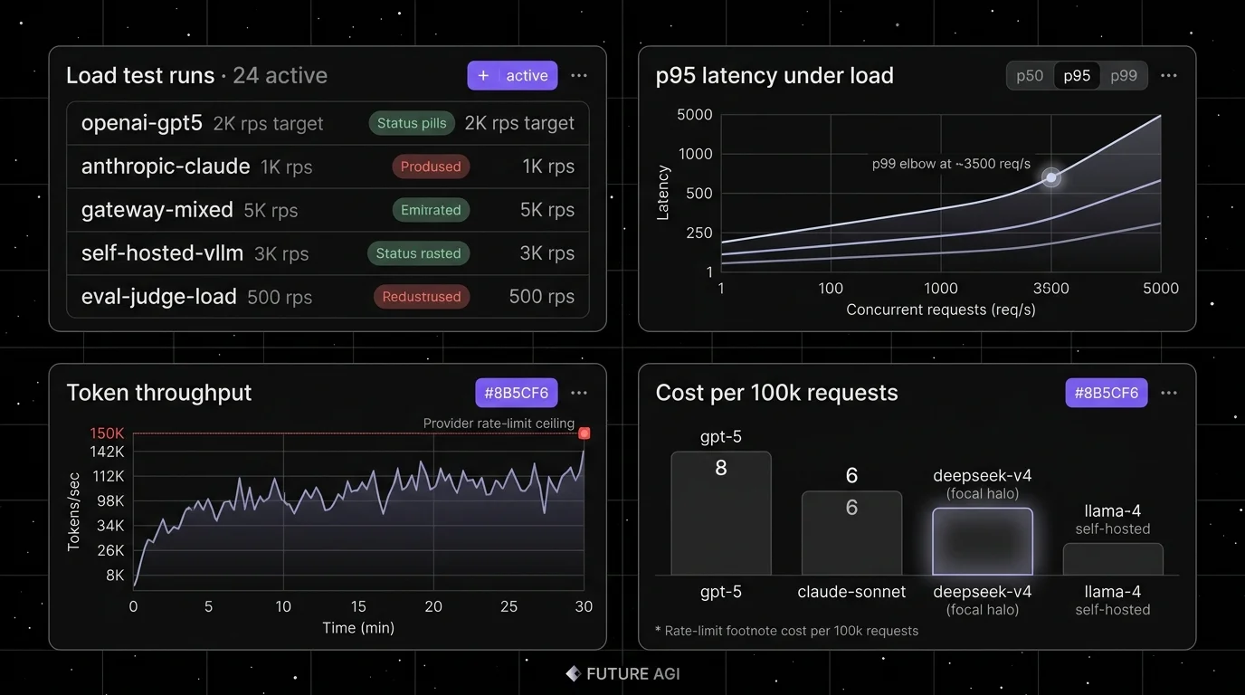Select the highlighted deepseek-v4 bar
The width and height of the screenshot is (1245, 695).
983,541
